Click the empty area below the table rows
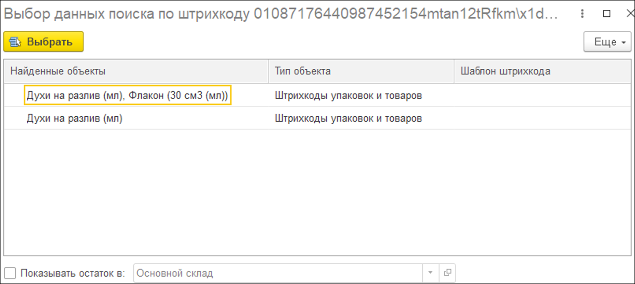 (317, 193)
